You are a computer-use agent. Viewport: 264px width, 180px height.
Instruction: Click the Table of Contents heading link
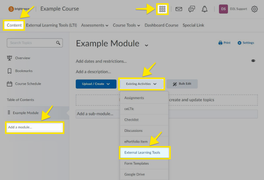20,100
